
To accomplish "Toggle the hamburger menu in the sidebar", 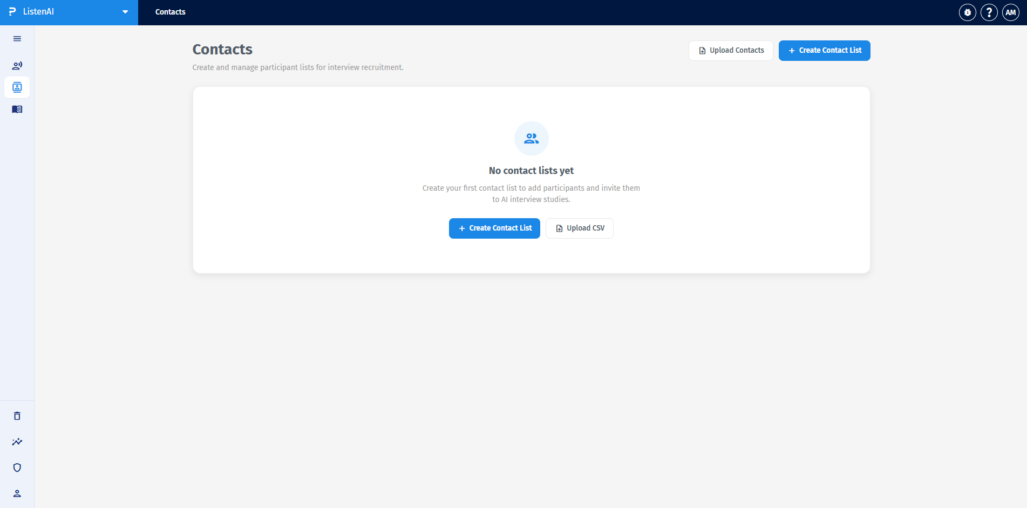I will click(x=17, y=39).
